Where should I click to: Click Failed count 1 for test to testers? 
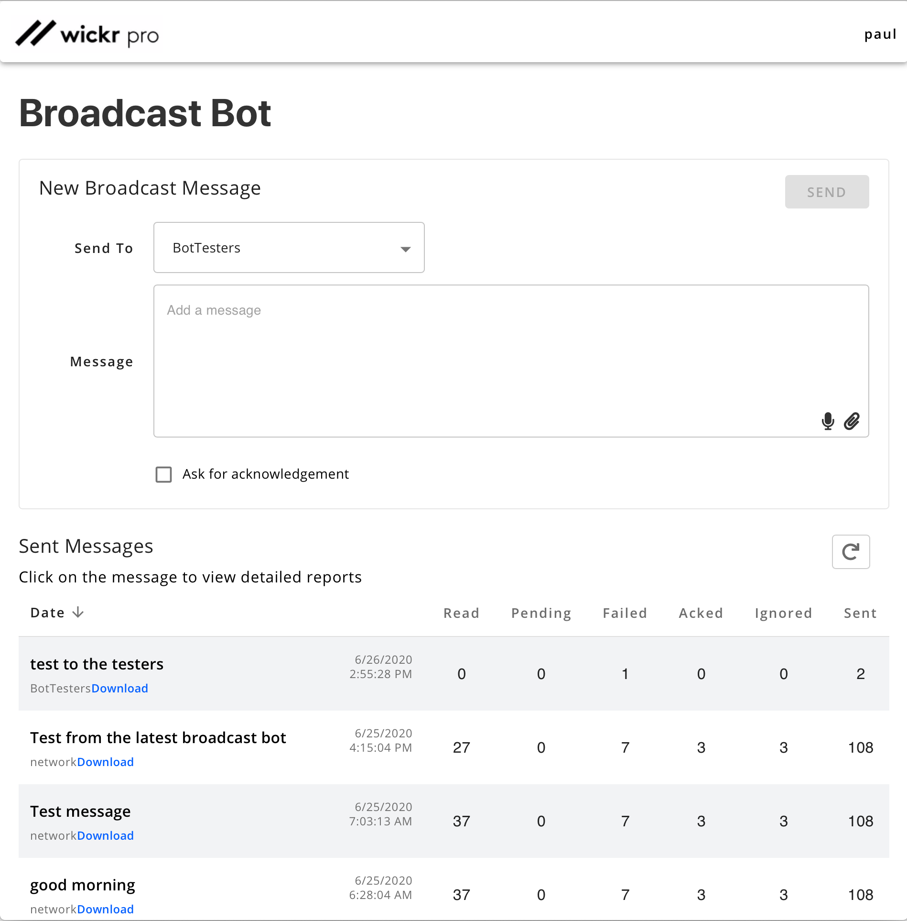coord(625,674)
